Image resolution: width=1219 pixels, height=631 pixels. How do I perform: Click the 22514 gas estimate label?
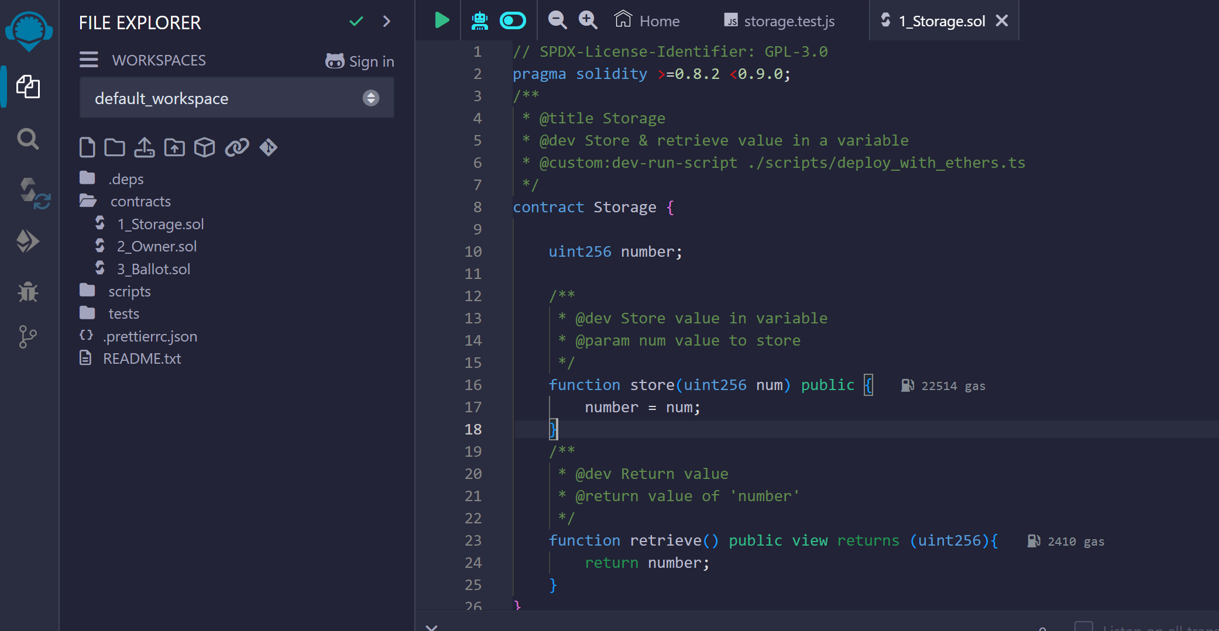(953, 386)
